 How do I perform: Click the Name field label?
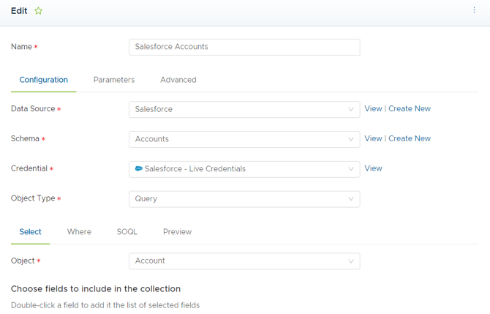21,47
